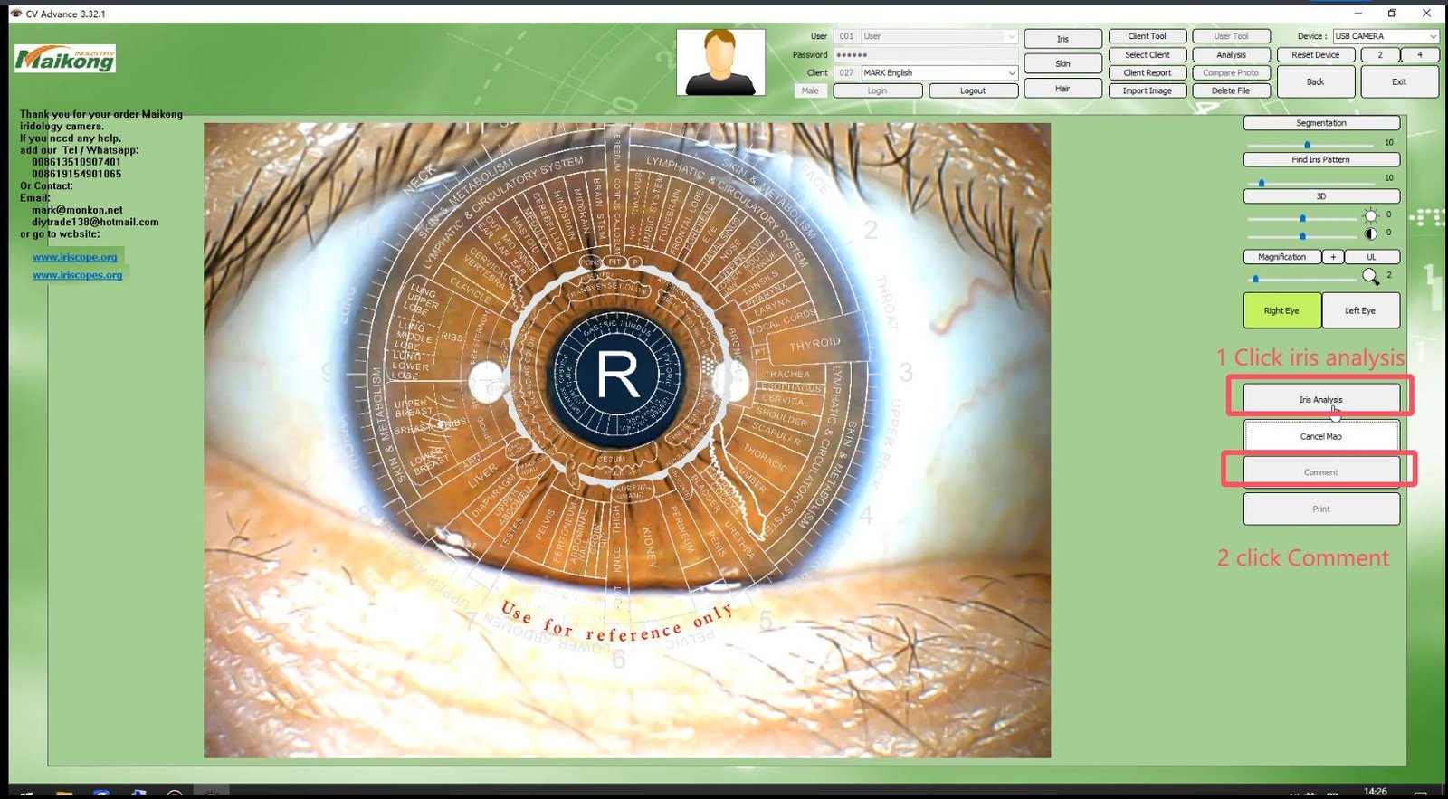Click the user avatar photo
Screen dimensions: 1448x799
click(720, 62)
